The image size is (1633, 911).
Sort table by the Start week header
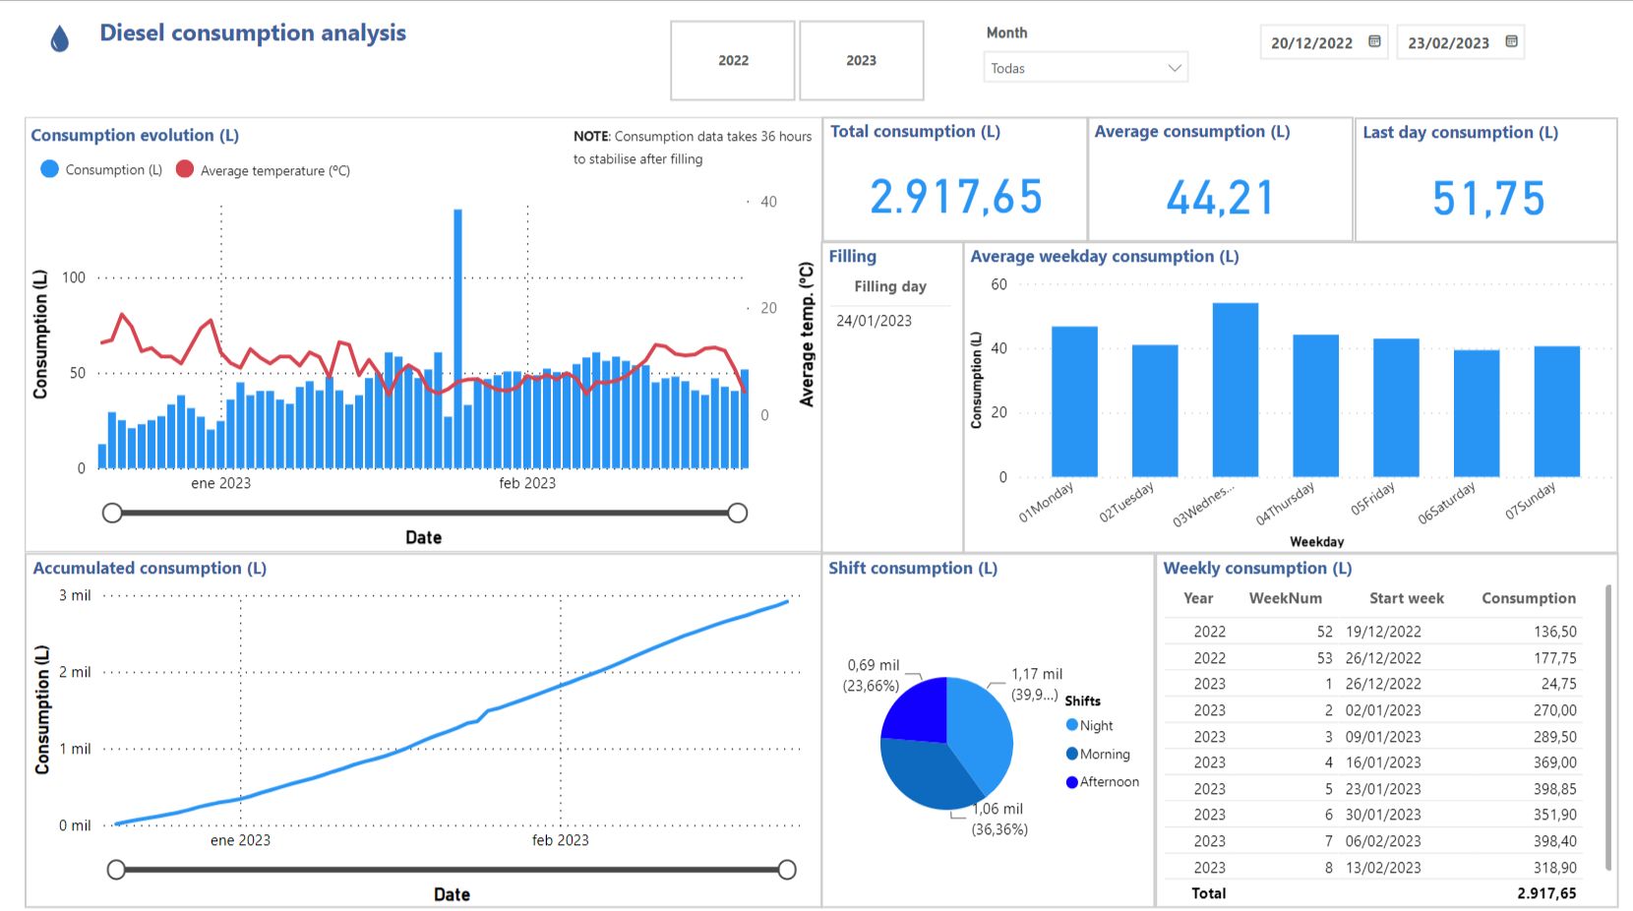pyautogui.click(x=1406, y=598)
